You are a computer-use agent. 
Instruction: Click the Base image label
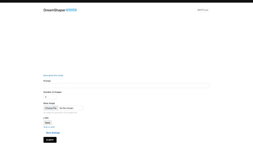click(49, 103)
